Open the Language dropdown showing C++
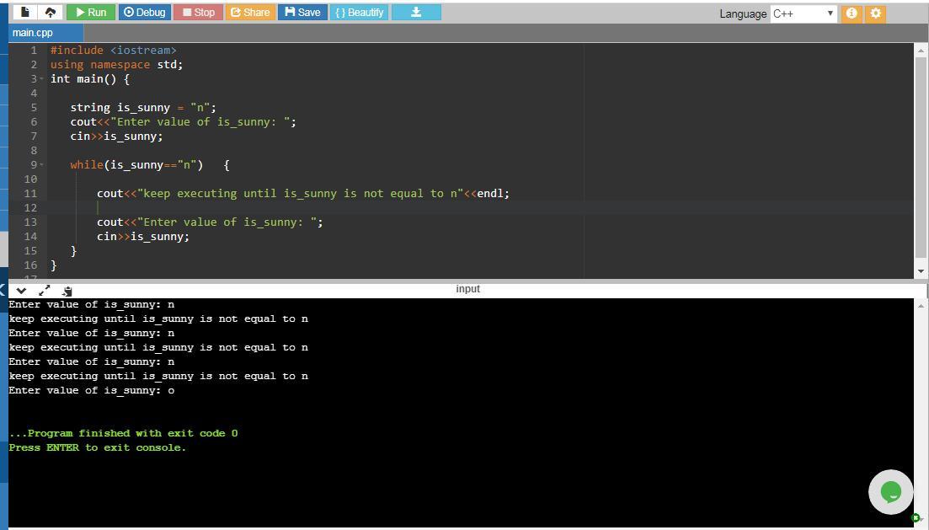The image size is (929, 530). click(804, 13)
